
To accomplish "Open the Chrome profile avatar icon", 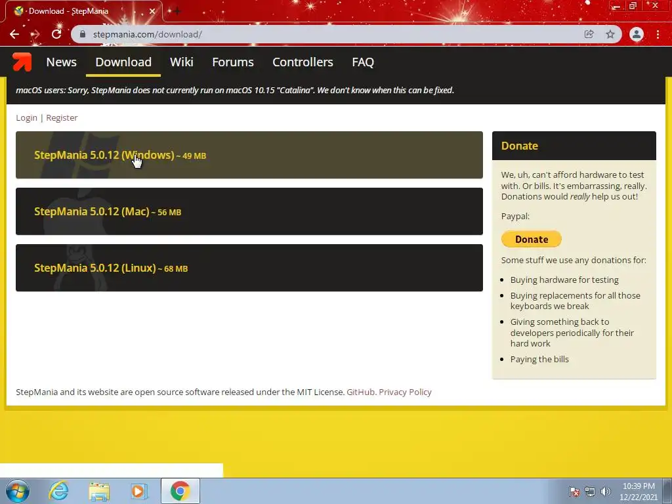I will tap(637, 34).
